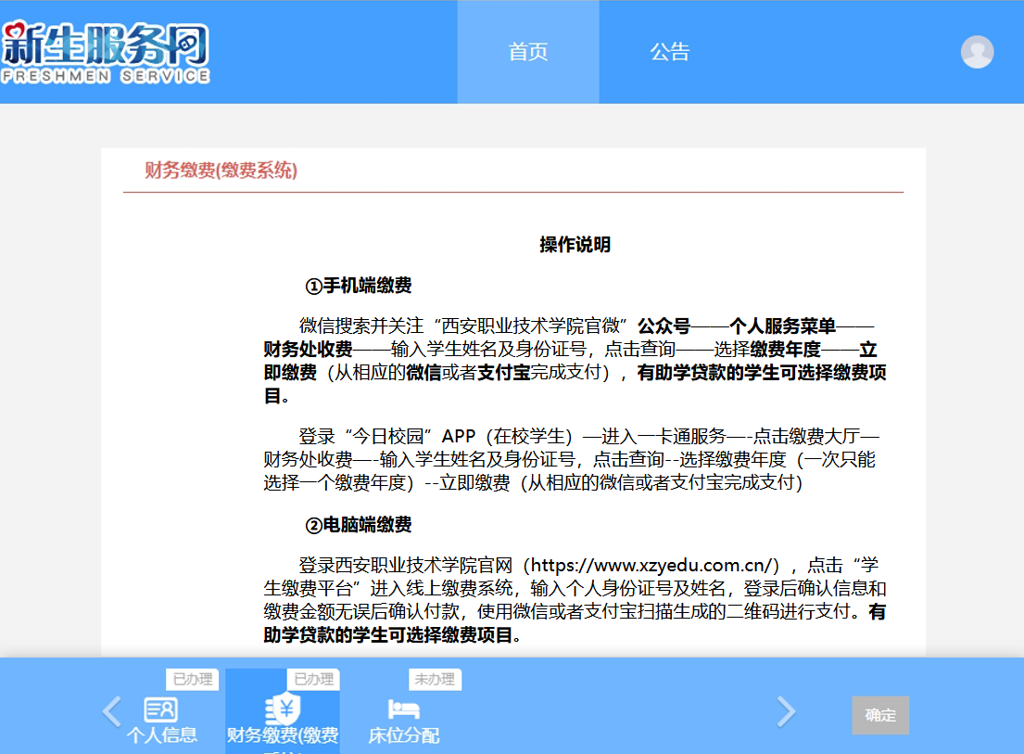
Task: Select the 床位分配 step label
Action: click(x=403, y=735)
